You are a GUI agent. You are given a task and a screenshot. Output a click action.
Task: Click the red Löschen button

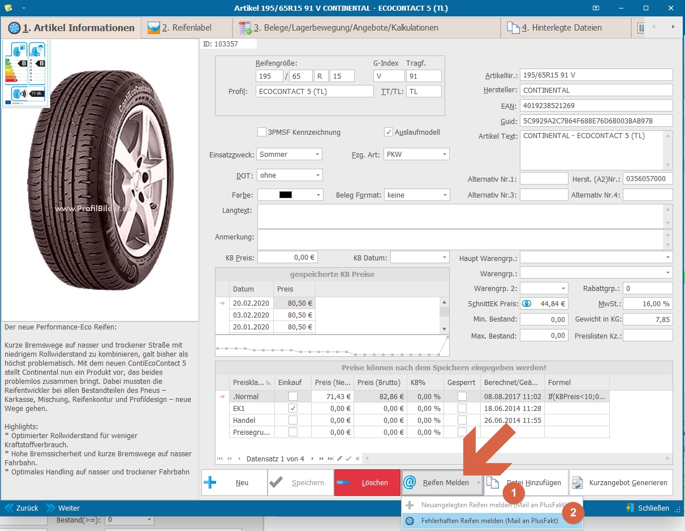point(367,483)
